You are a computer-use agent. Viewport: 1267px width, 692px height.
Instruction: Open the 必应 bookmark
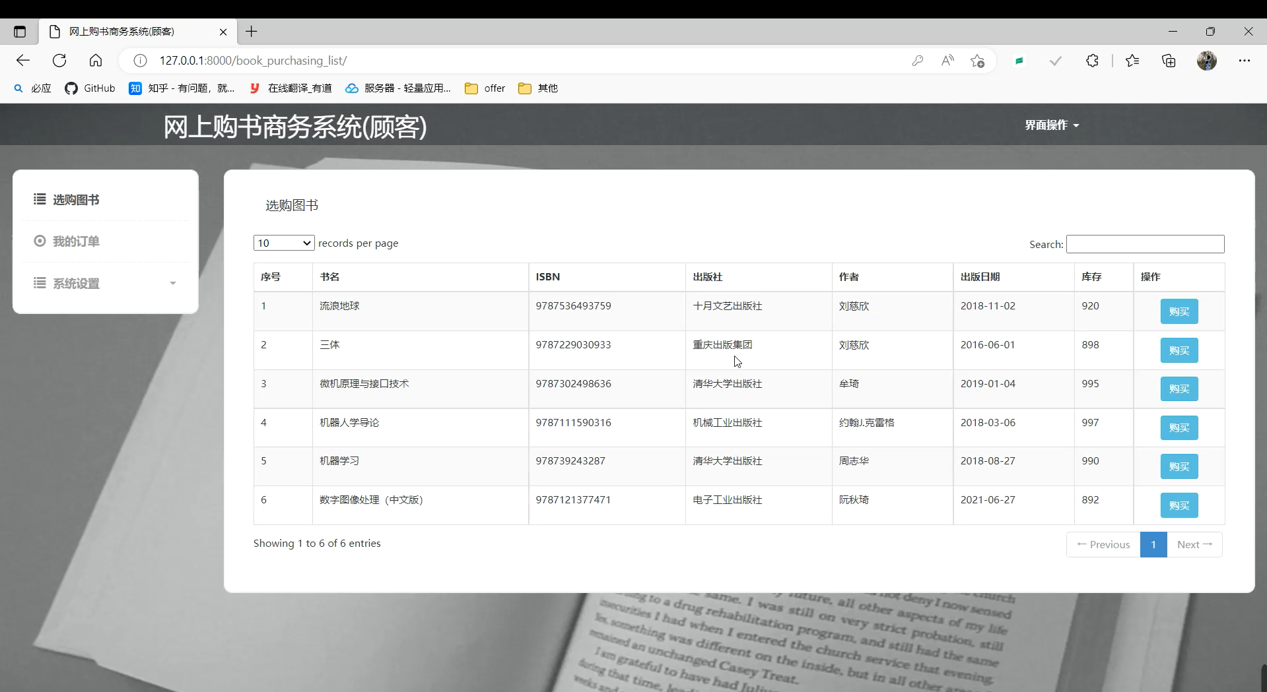(32, 88)
